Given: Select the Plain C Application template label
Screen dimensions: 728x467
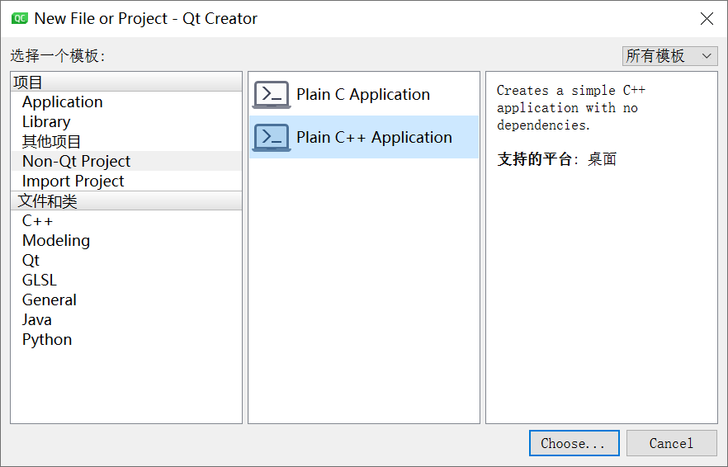Looking at the screenshot, I should pos(363,95).
